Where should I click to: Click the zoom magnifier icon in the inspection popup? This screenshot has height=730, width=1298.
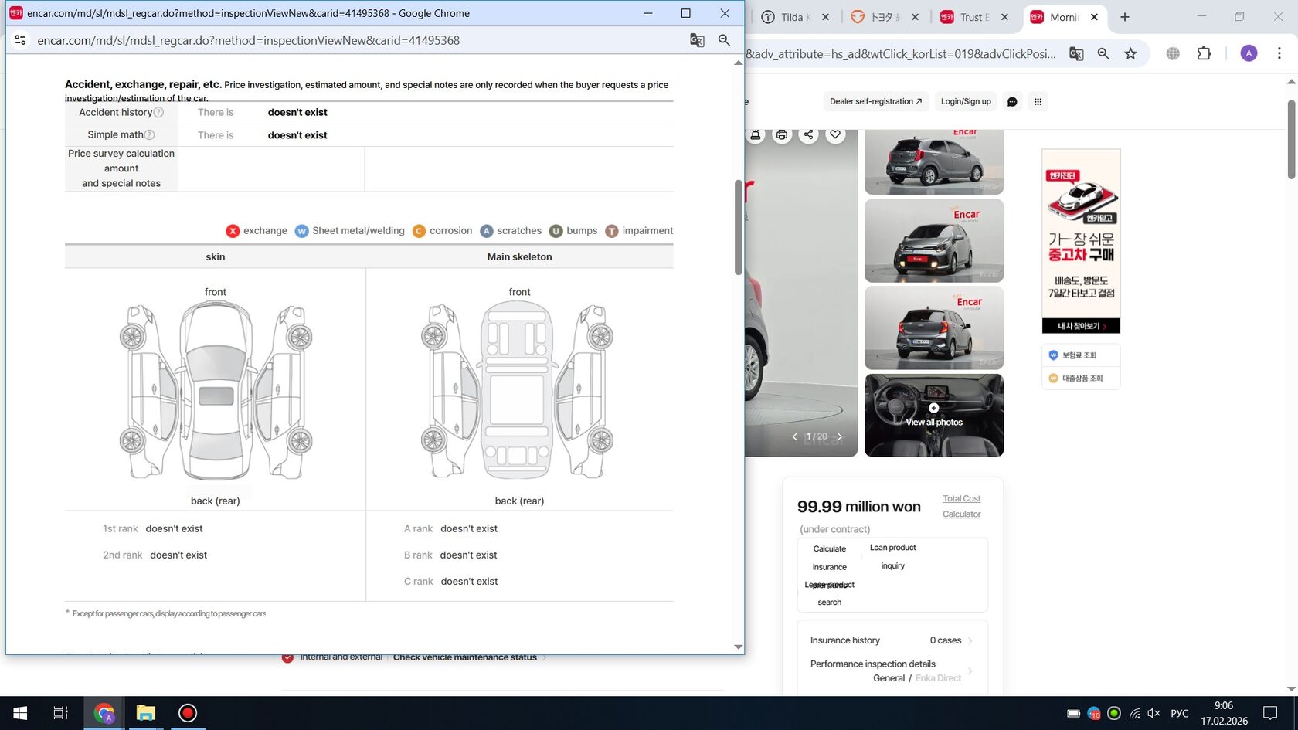pyautogui.click(x=724, y=40)
